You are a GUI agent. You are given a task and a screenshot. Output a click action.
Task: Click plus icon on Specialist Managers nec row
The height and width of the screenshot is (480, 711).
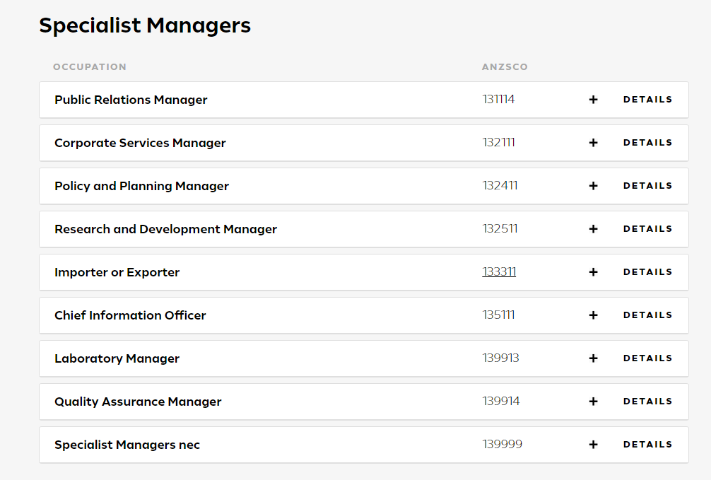pyautogui.click(x=593, y=445)
